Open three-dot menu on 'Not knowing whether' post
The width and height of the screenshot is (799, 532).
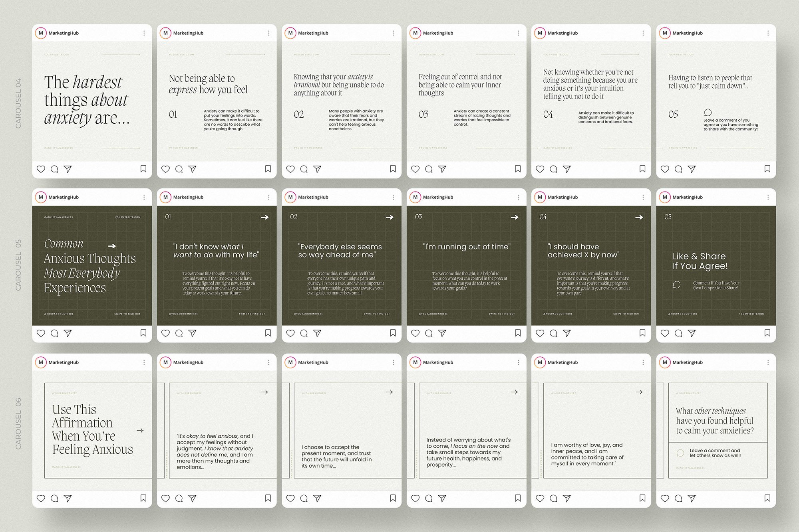coord(643,33)
